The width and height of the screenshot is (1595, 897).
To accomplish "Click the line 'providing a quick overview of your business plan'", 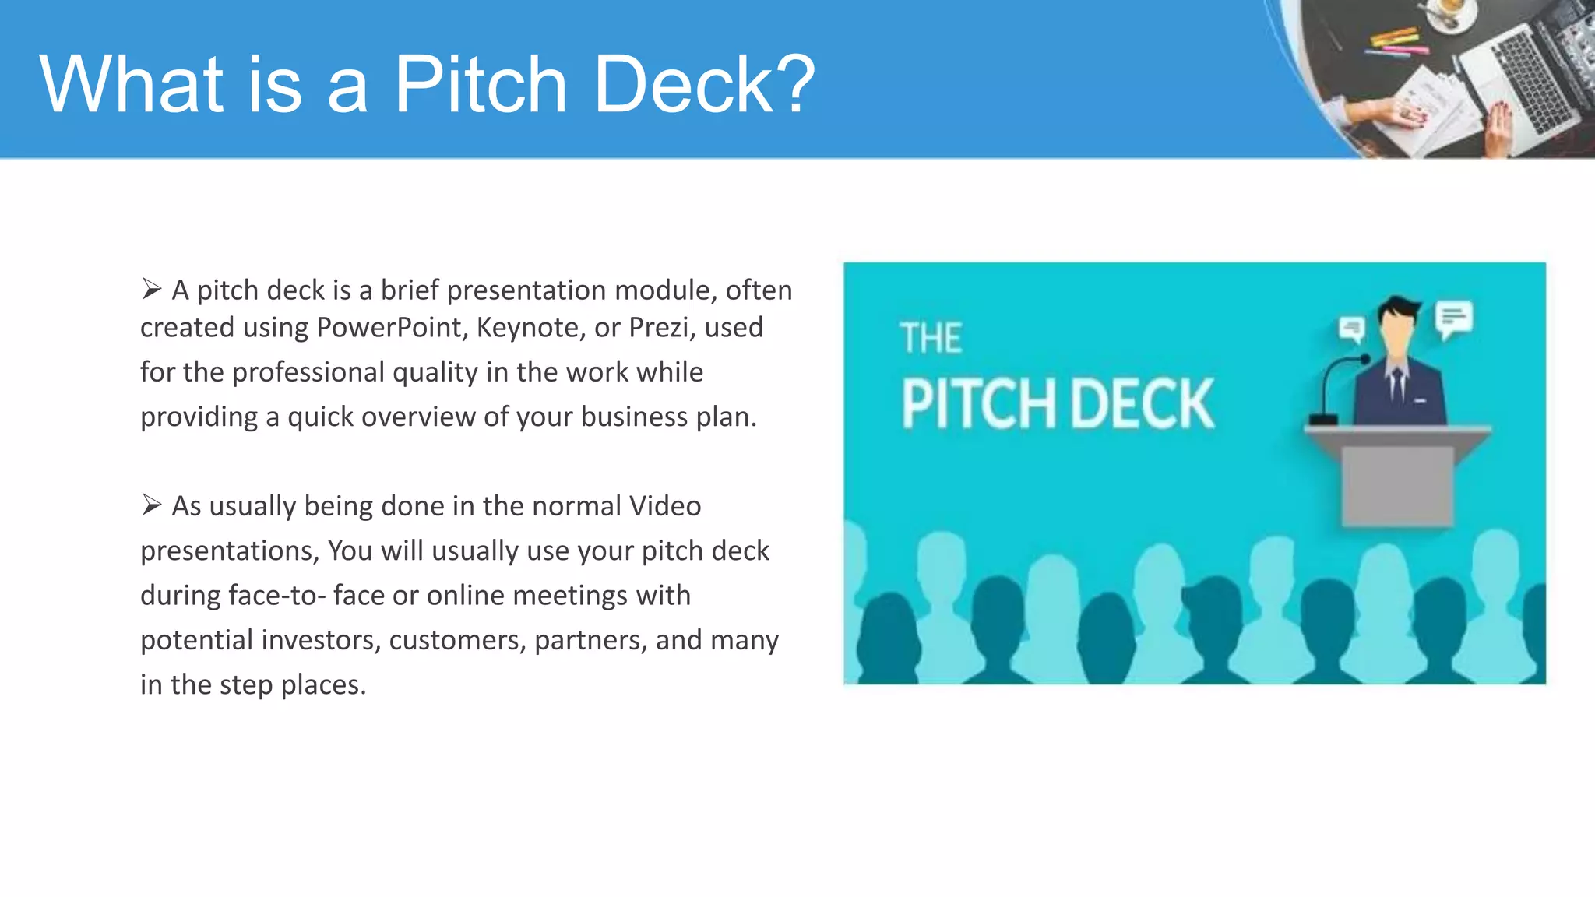I will click(x=449, y=417).
